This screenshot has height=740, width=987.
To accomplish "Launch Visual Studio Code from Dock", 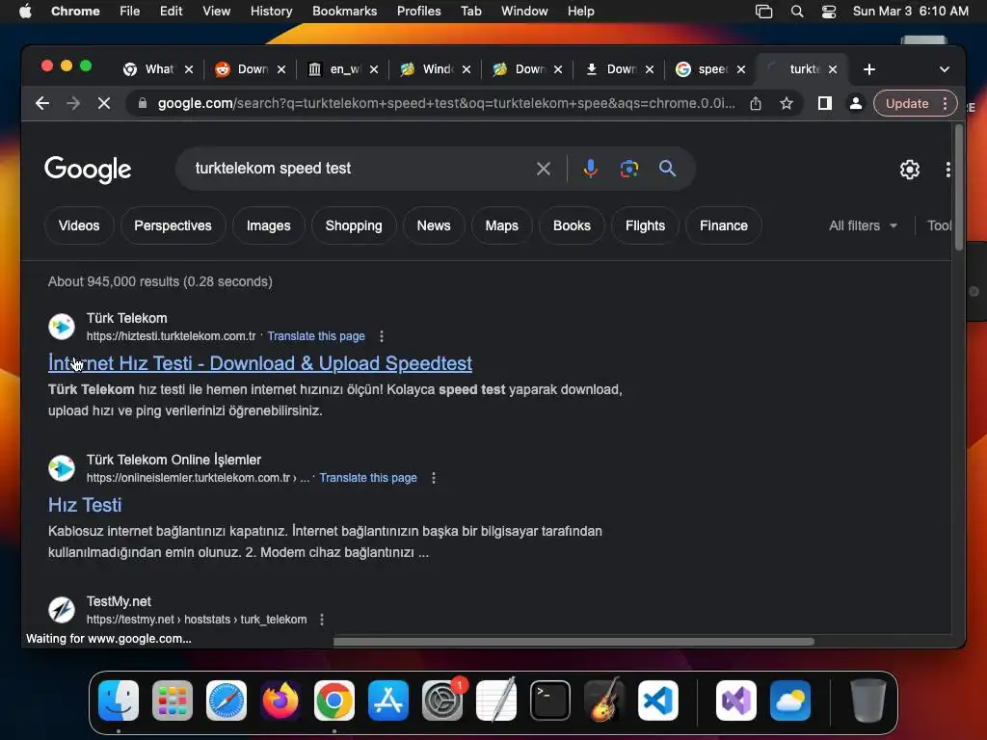I will [657, 700].
